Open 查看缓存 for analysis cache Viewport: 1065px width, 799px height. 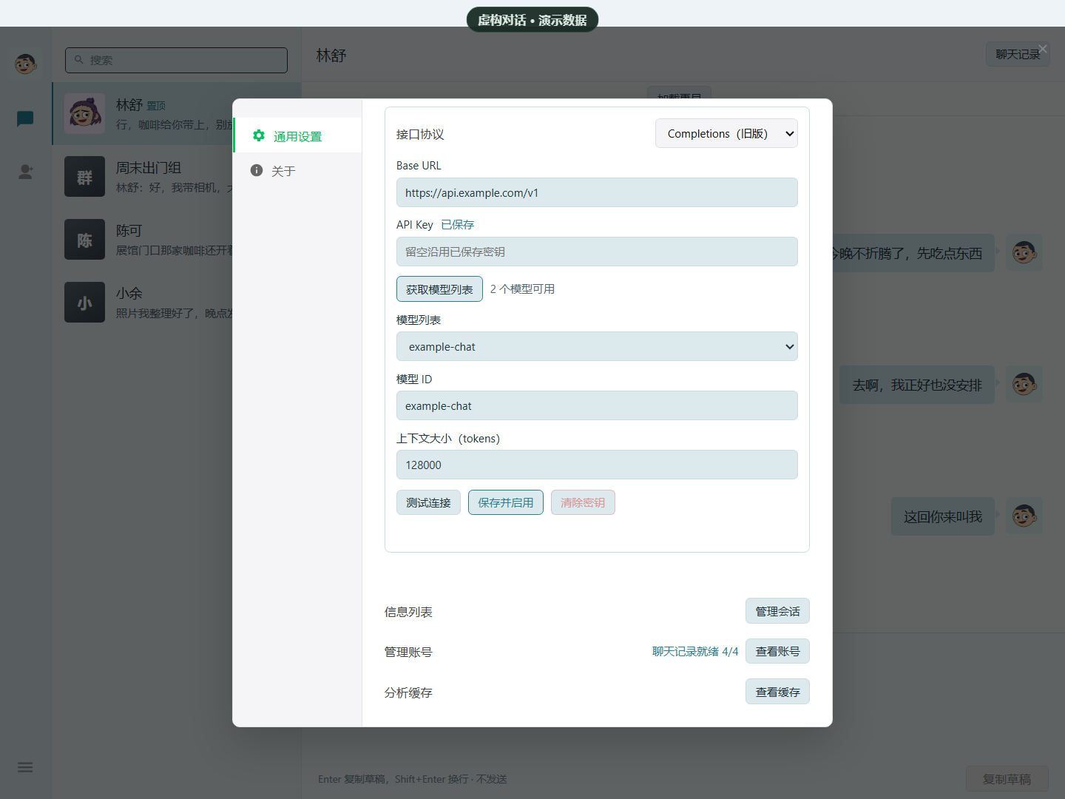pos(777,692)
